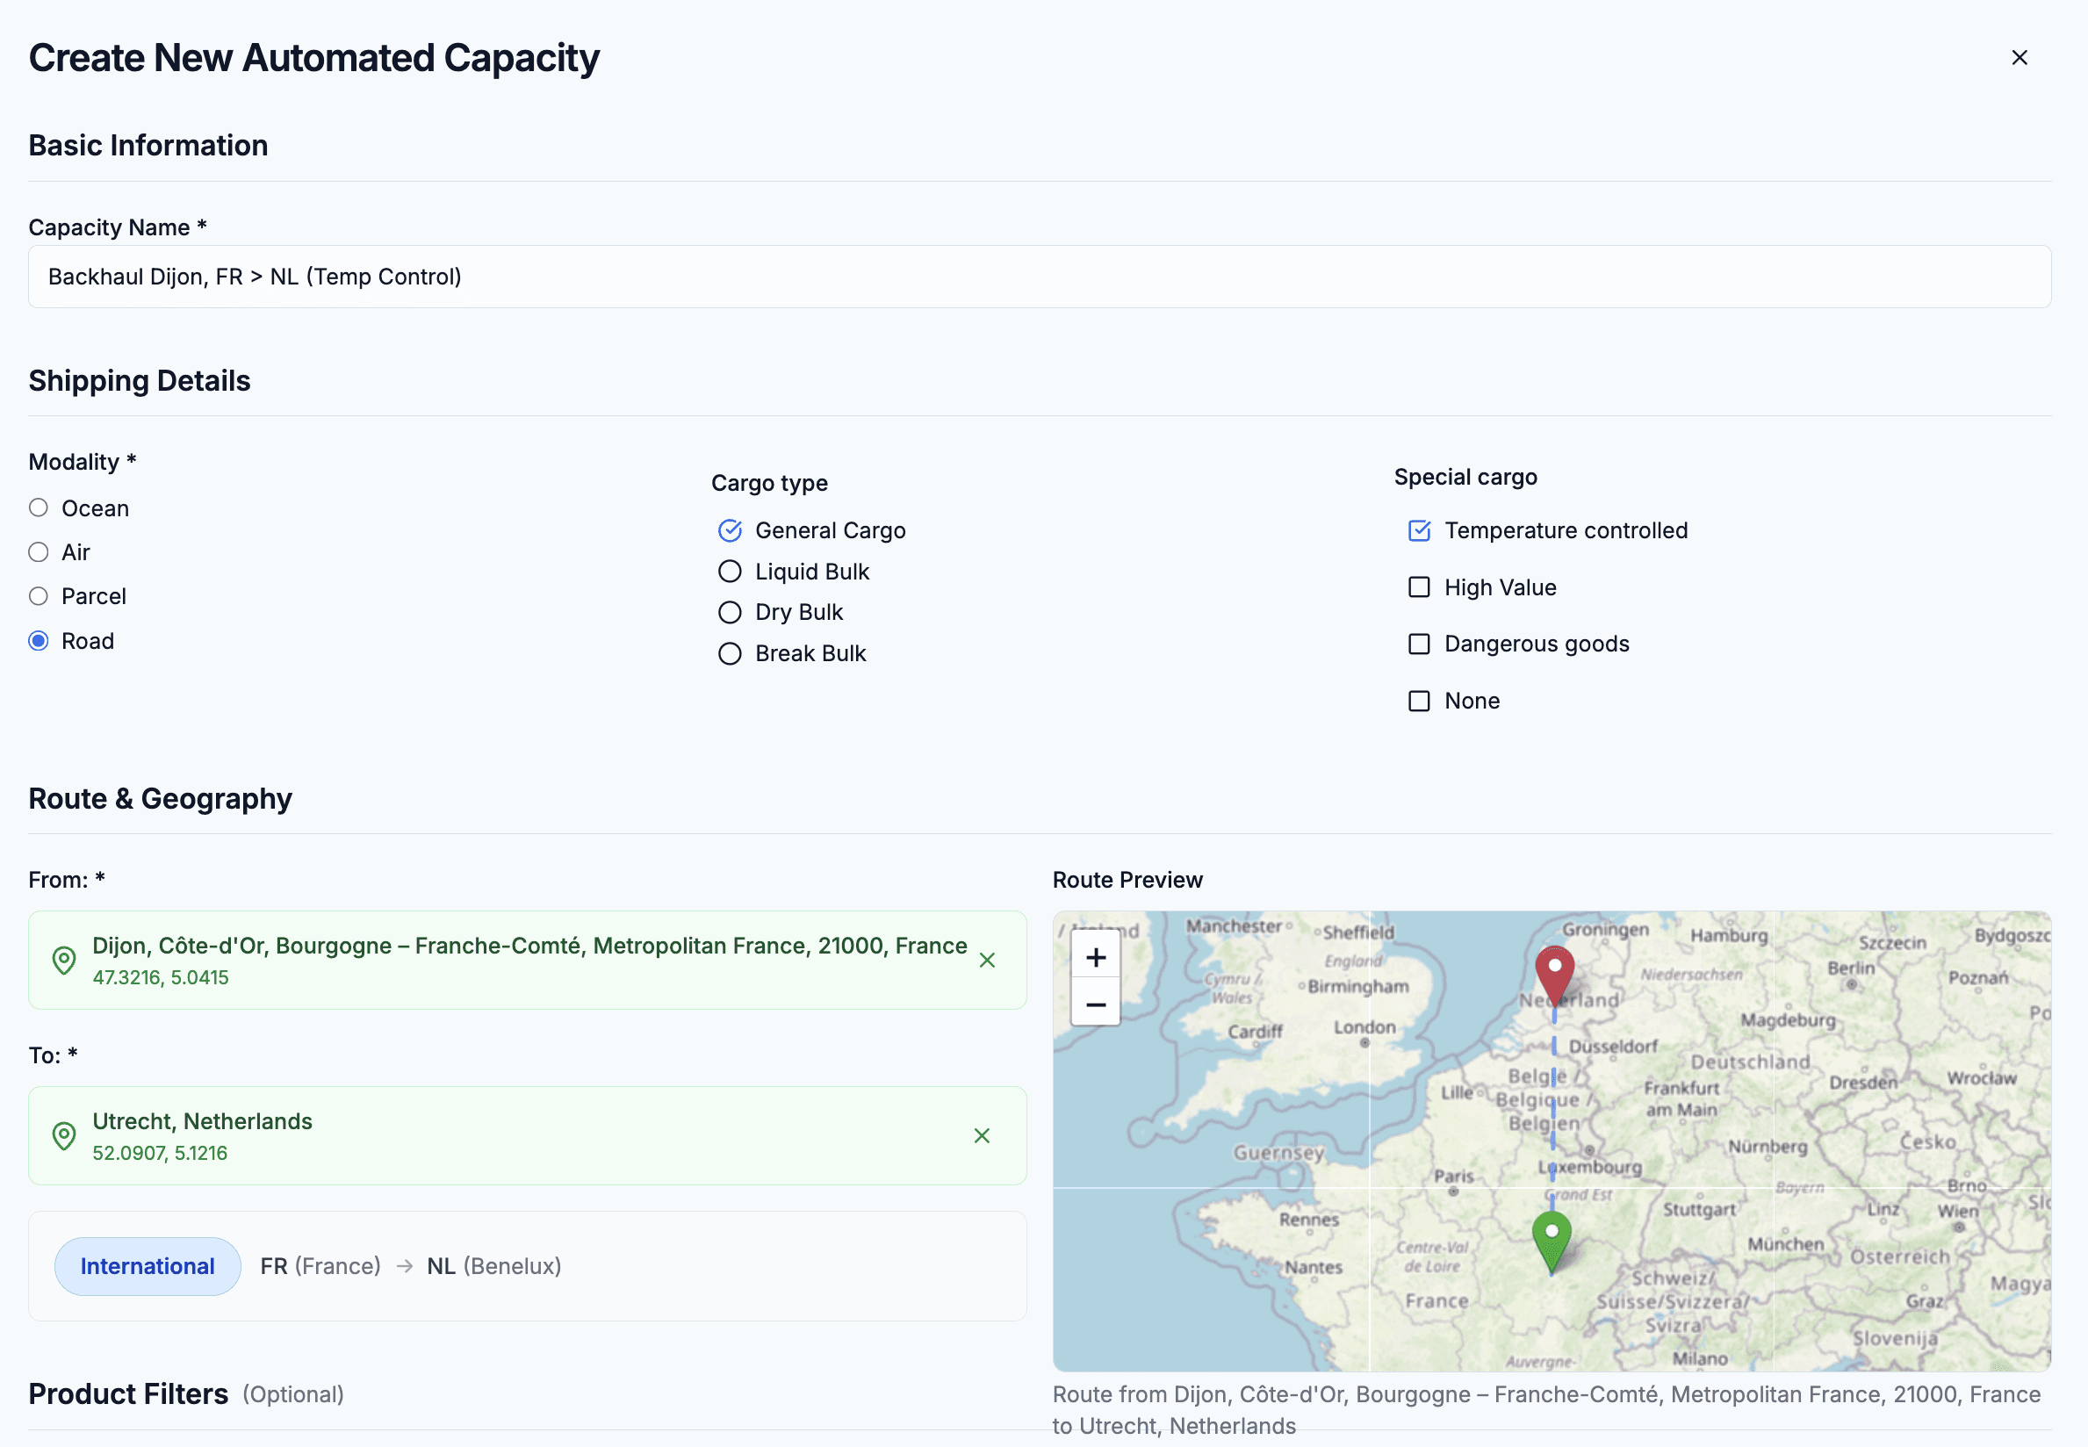Image resolution: width=2088 pixels, height=1447 pixels.
Task: Close the Create New Automated Capacity dialog
Action: point(2020,58)
